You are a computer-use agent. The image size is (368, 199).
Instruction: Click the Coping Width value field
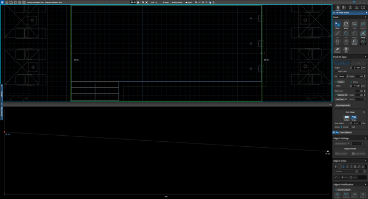[x=356, y=86]
